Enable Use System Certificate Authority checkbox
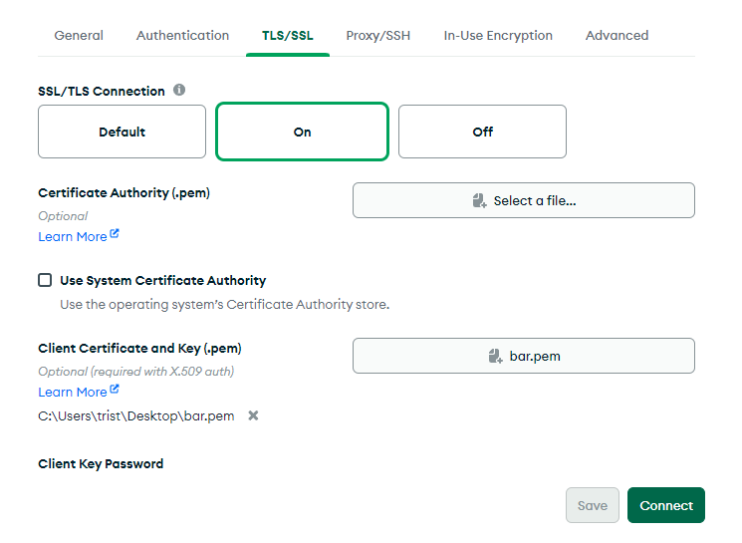Viewport: 742px width, 543px height. tap(45, 280)
